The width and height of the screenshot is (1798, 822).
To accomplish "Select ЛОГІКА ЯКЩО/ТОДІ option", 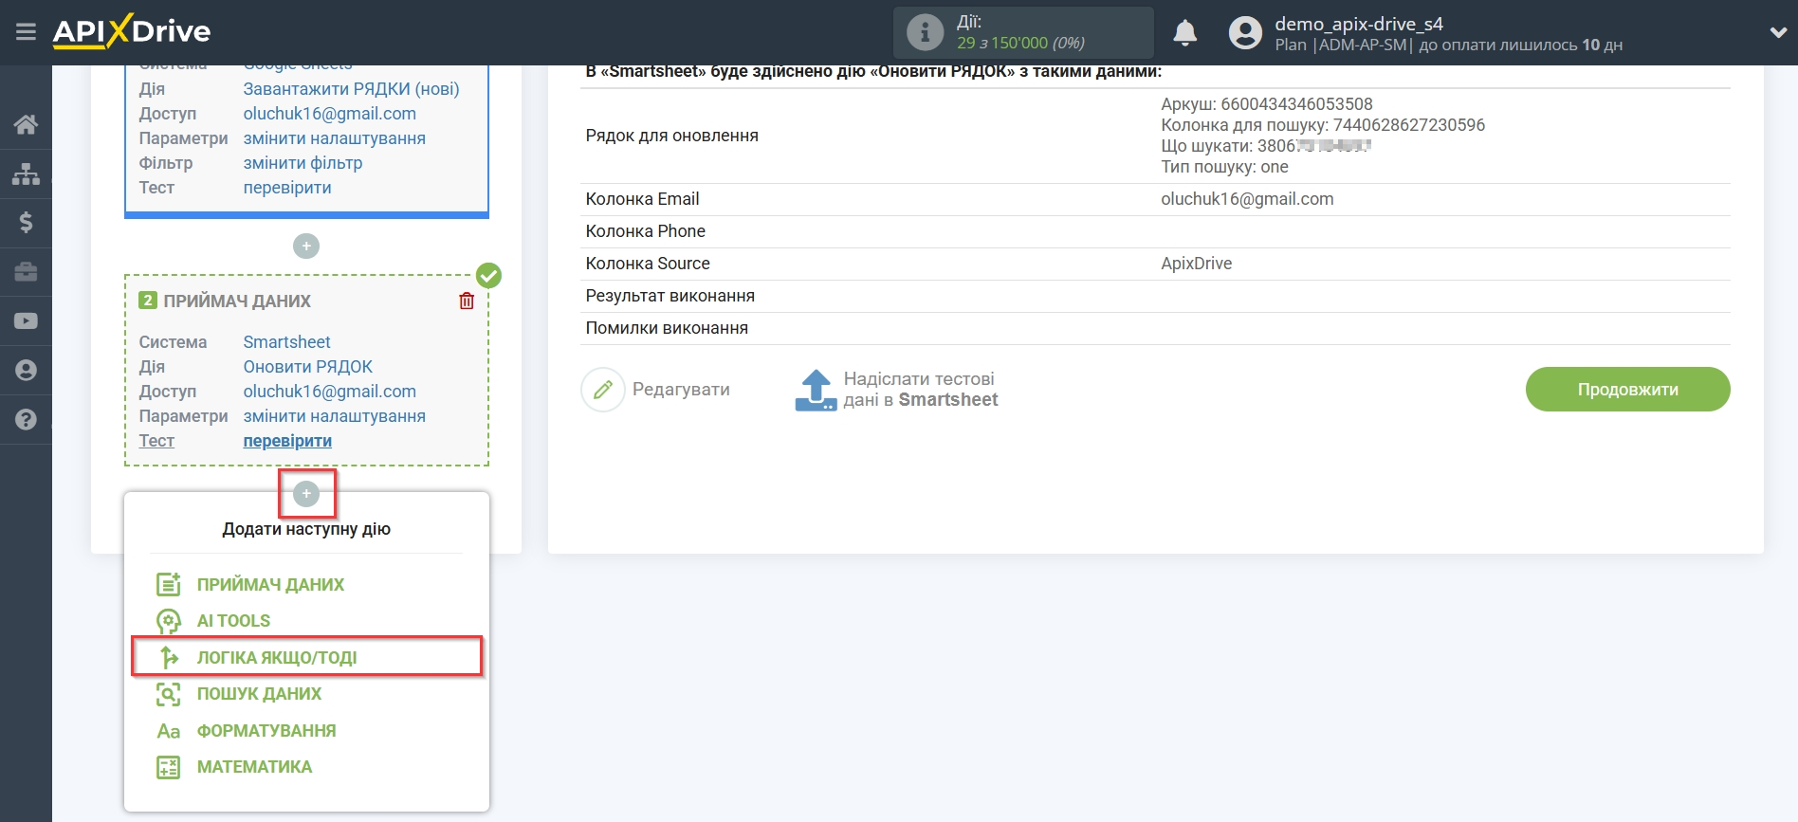I will (306, 657).
